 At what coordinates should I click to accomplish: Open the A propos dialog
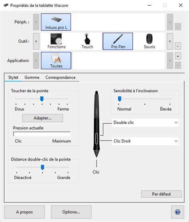(x=24, y=212)
